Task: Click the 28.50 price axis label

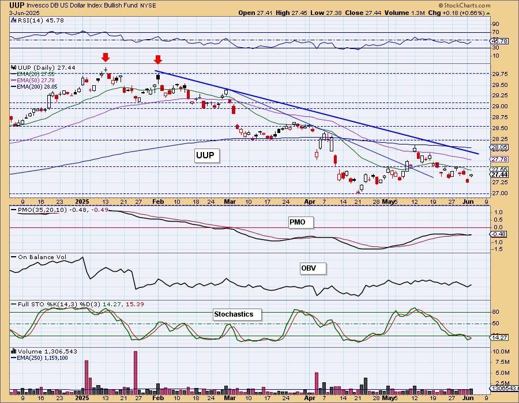Action: pyautogui.click(x=500, y=128)
